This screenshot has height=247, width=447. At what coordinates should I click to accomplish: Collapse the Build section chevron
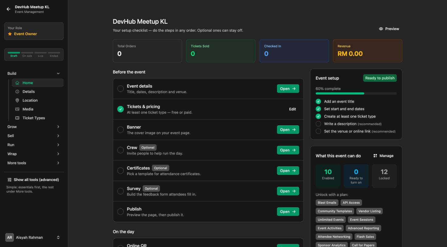click(58, 74)
